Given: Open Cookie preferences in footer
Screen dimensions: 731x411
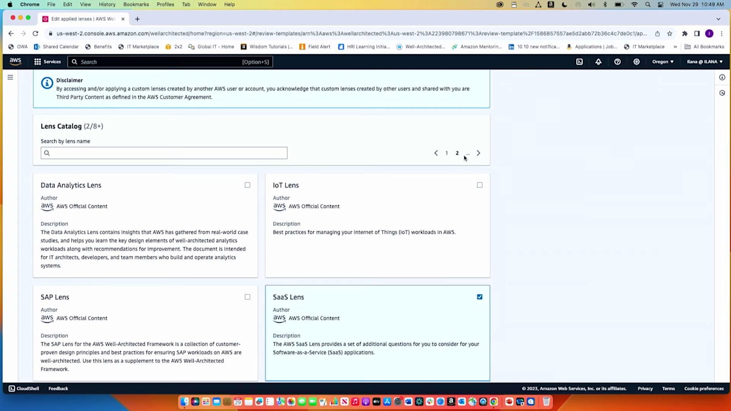Looking at the screenshot, I should click(x=704, y=388).
